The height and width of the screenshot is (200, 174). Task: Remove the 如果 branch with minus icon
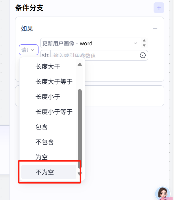pos(155,28)
